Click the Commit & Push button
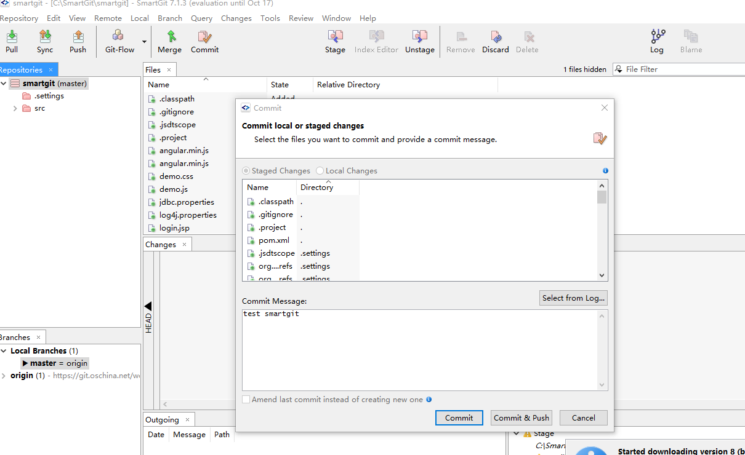Screen dimensions: 745x455 [x=521, y=417]
